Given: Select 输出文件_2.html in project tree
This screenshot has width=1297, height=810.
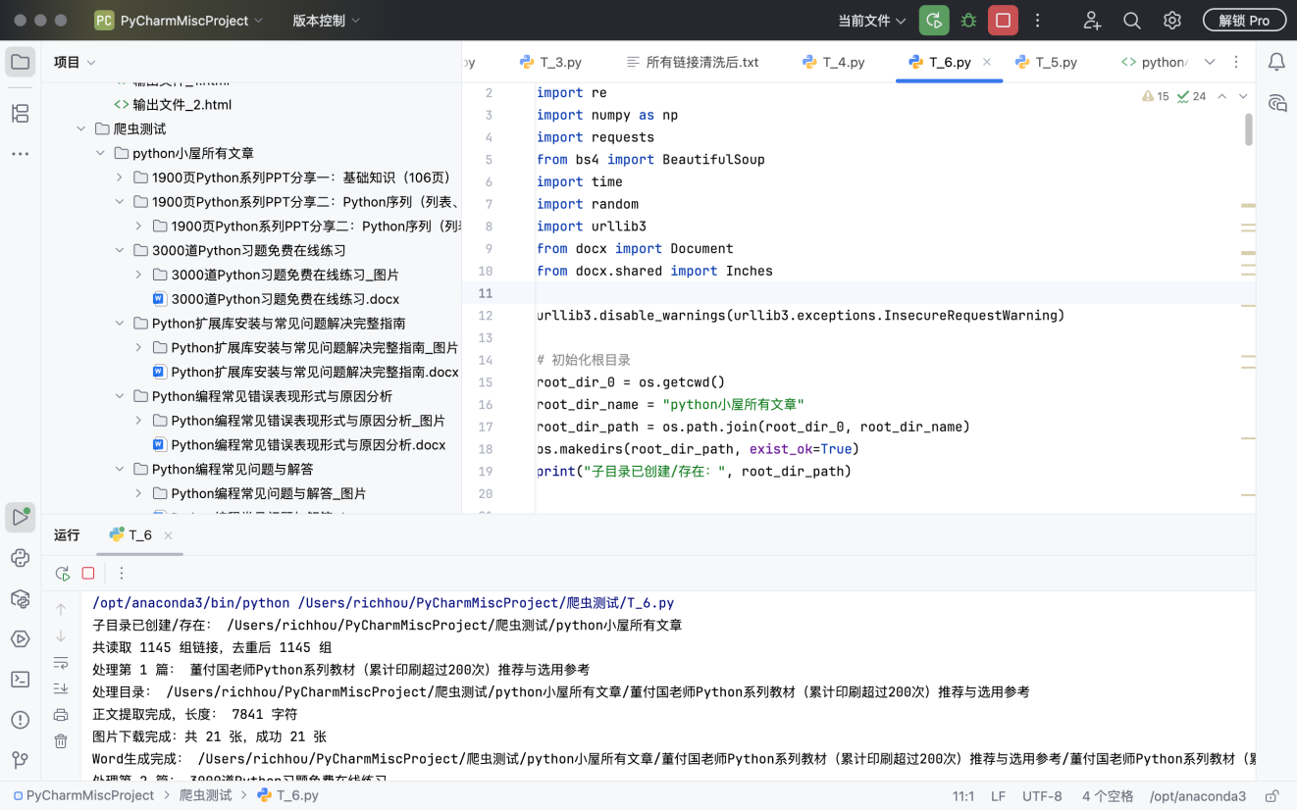Looking at the screenshot, I should click(173, 105).
